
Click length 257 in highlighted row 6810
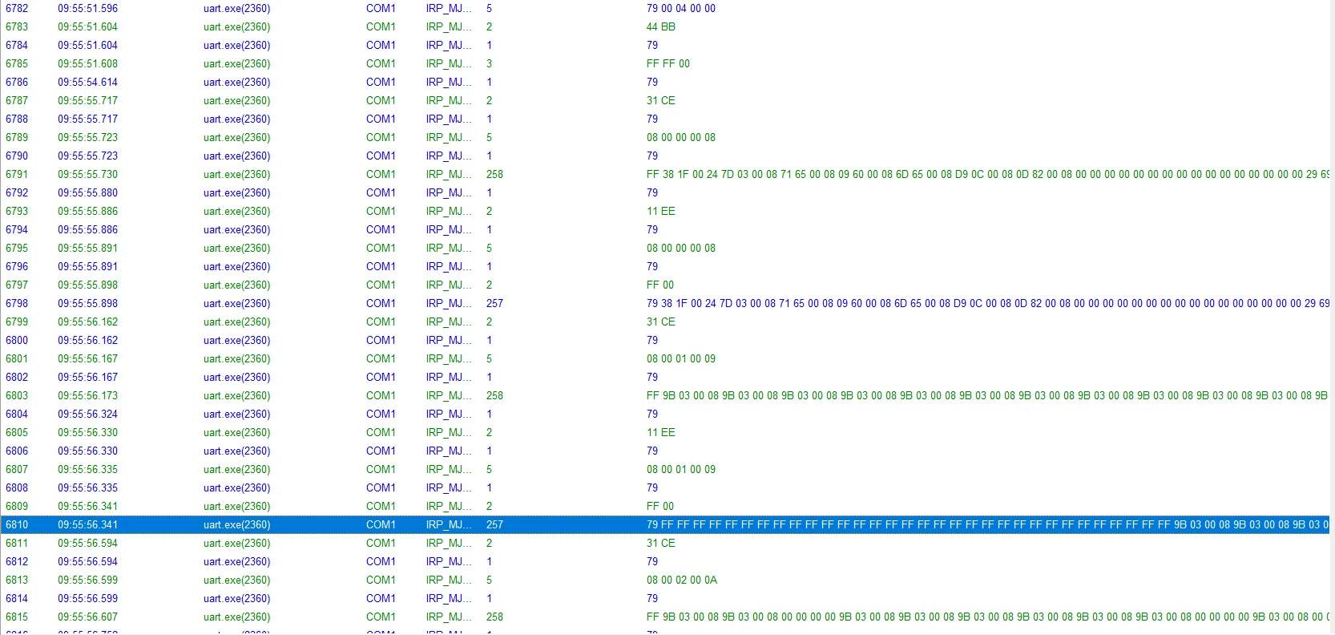[x=494, y=525]
